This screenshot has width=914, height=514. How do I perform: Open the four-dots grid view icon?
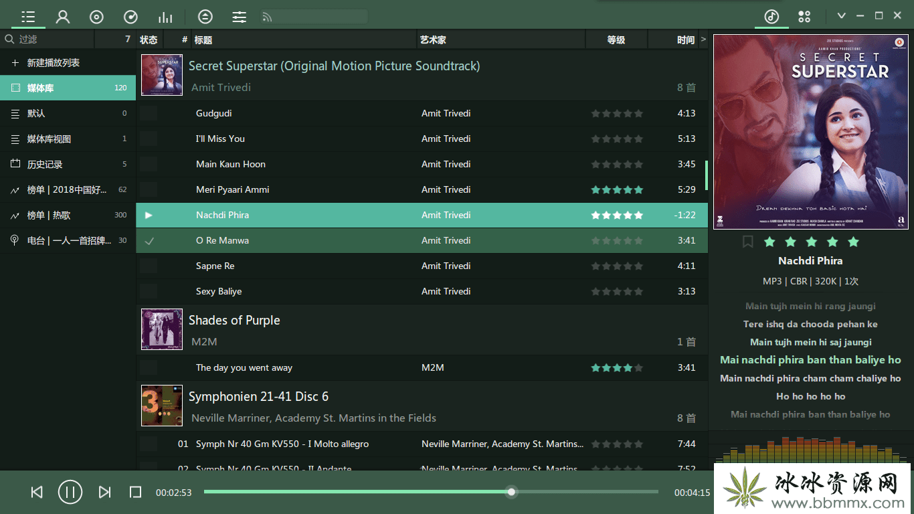click(804, 17)
